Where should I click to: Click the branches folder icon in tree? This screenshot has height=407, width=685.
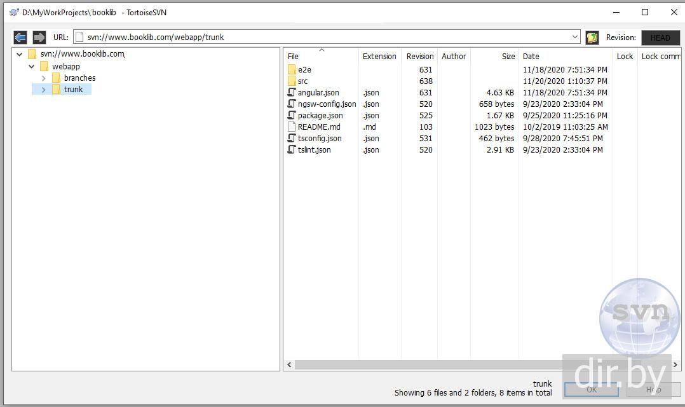[x=56, y=78]
